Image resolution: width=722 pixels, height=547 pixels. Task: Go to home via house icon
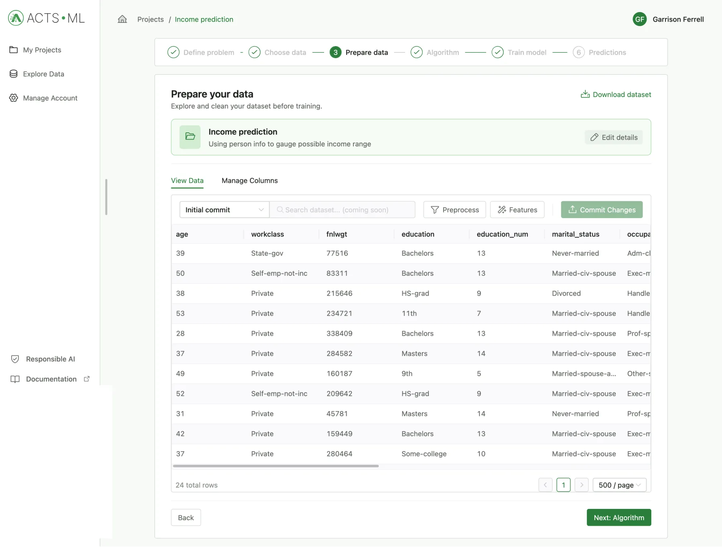pos(122,19)
